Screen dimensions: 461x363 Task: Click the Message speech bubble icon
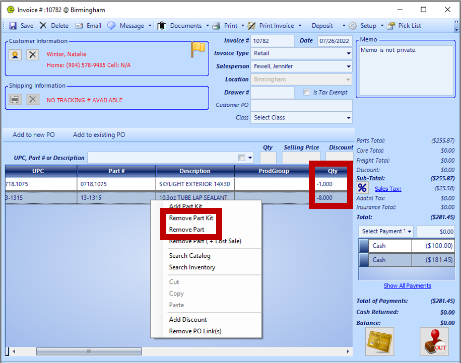click(x=111, y=26)
